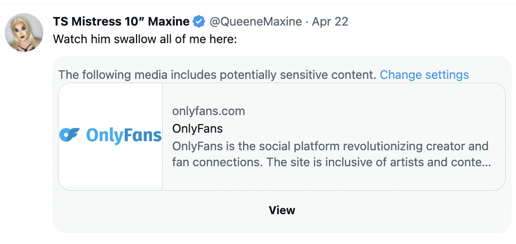Click the truncated ellipsis ending the card description
The width and height of the screenshot is (516, 244).
(487, 162)
